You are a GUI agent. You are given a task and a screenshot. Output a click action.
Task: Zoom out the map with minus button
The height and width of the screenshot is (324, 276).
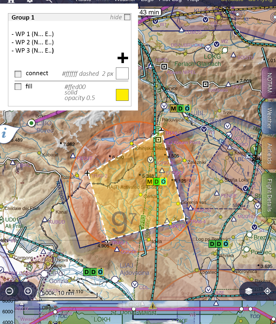pos(9,291)
